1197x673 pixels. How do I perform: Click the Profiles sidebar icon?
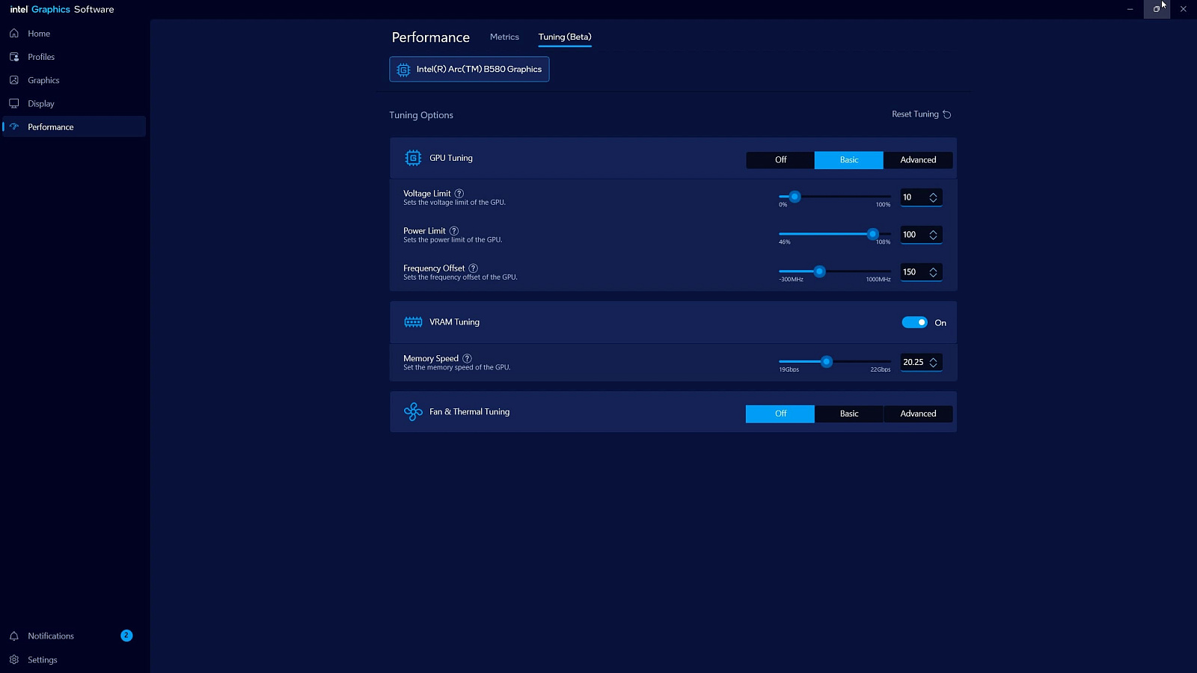(x=14, y=57)
